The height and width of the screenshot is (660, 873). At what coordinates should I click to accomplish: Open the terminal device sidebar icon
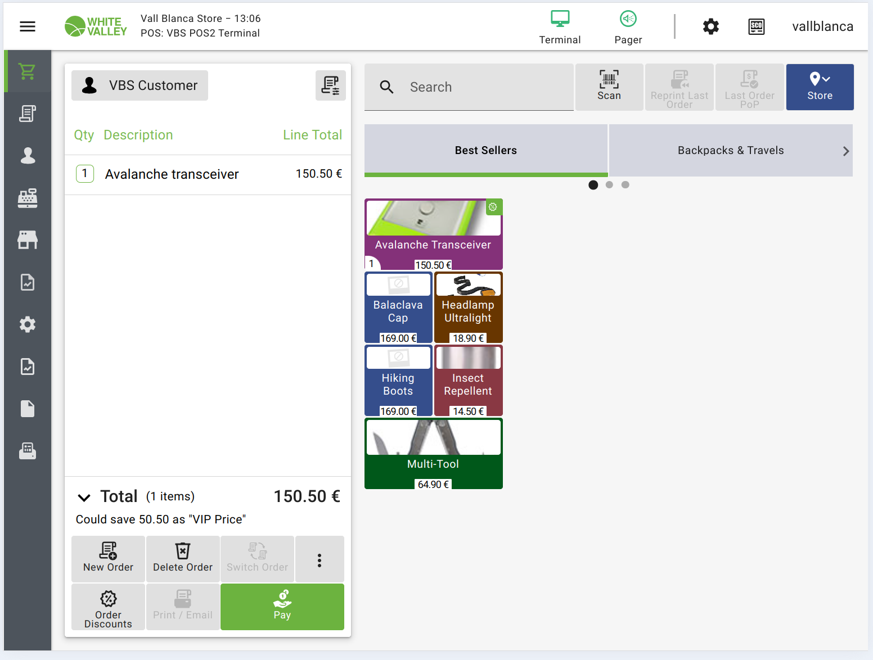[x=27, y=451]
